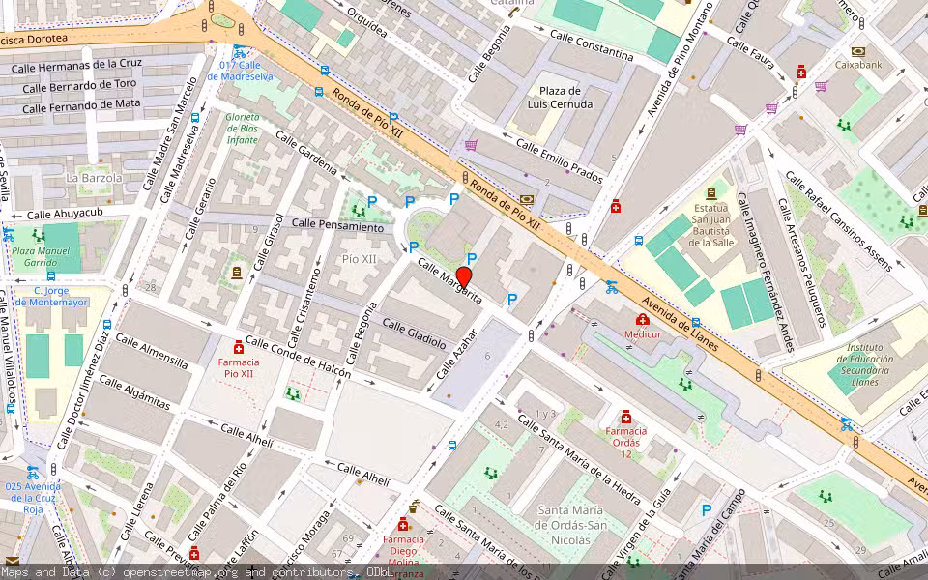Select the Calle Constantina street label
The image size is (928, 580).
coord(592,45)
